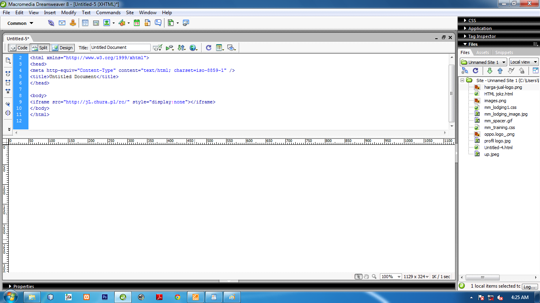
Task: Click the Balance Braces icon
Action: [x=8, y=113]
